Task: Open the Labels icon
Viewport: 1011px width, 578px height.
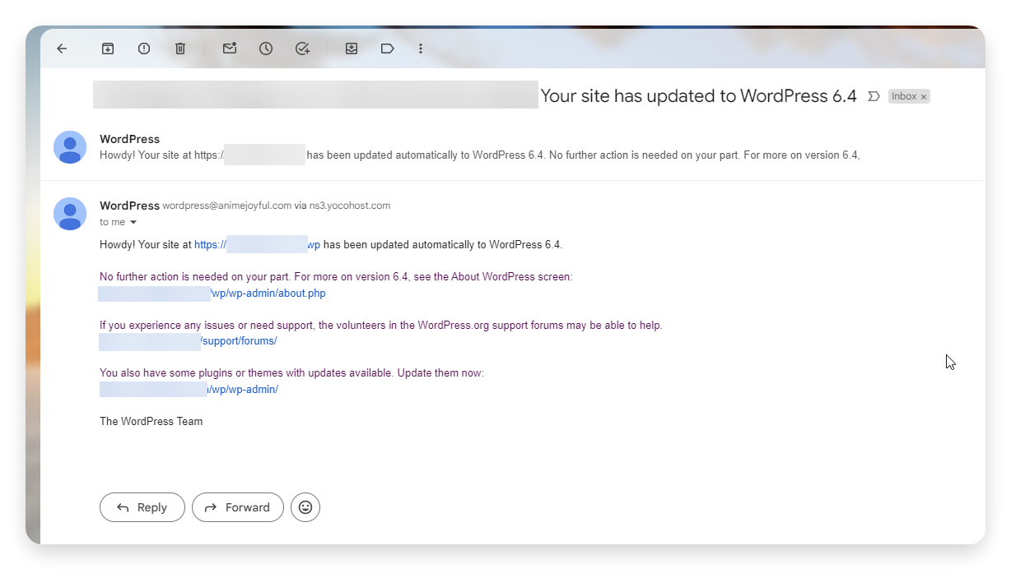Action: 388,49
